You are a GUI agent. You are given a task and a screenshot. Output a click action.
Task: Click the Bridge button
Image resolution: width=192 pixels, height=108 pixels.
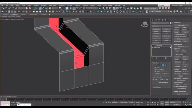click(x=177, y=32)
